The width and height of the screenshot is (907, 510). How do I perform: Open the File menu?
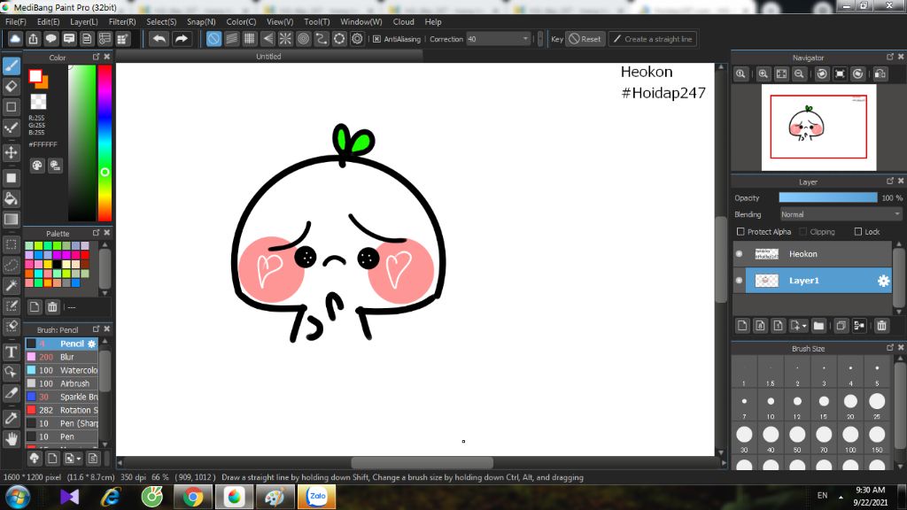coord(16,22)
